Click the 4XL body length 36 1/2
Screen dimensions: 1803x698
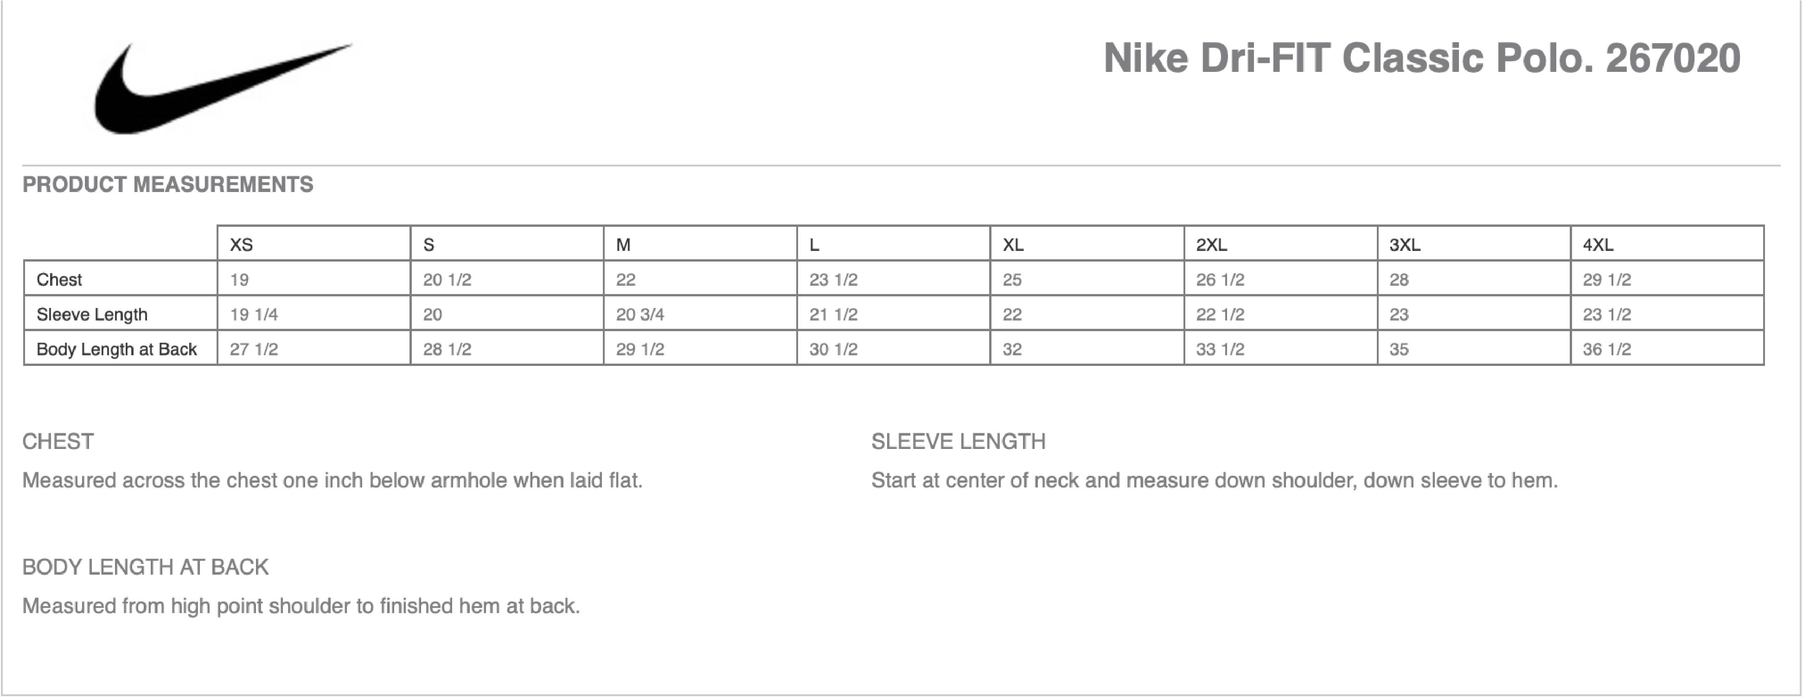pyautogui.click(x=1606, y=349)
